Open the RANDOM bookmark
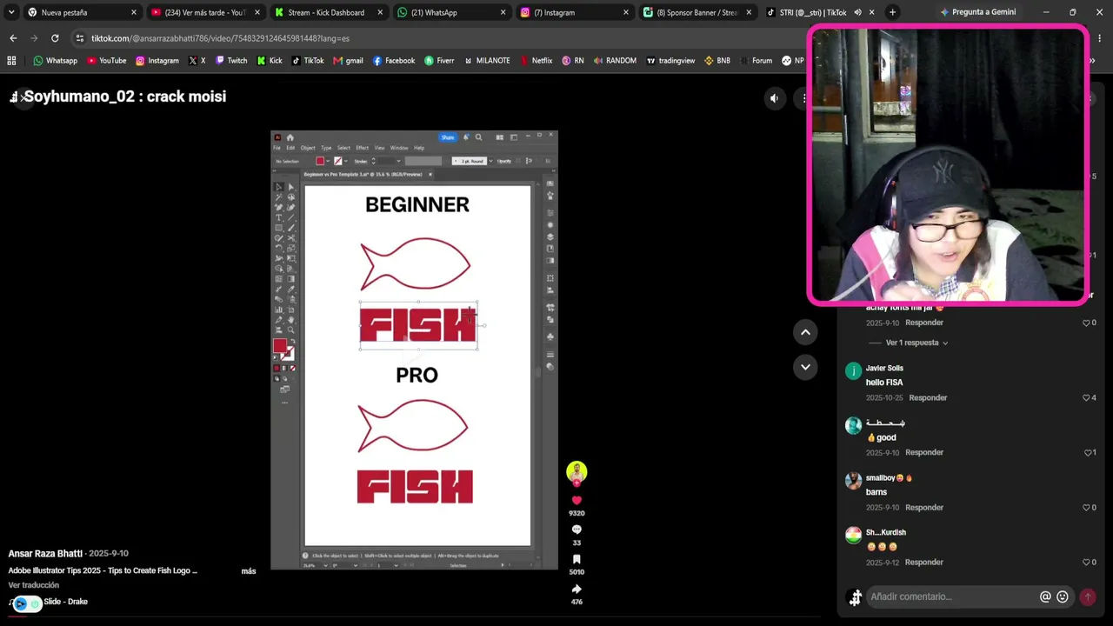Screen dimensions: 1113x626 pos(614,61)
